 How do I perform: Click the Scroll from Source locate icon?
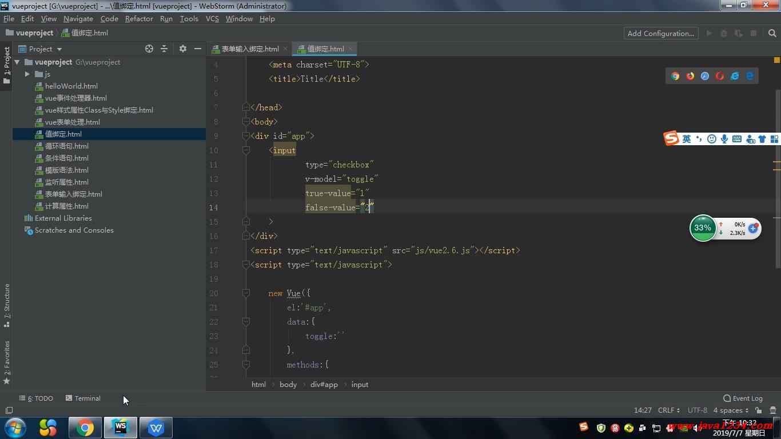149,49
